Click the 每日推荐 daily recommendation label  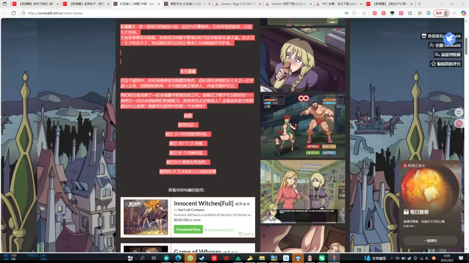(419, 212)
